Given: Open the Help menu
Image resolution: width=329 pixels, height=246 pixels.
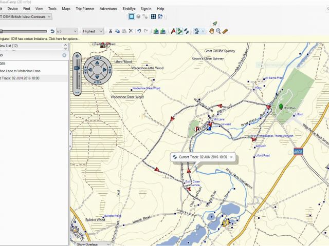Looking at the screenshot, I should pyautogui.click(x=160, y=9).
